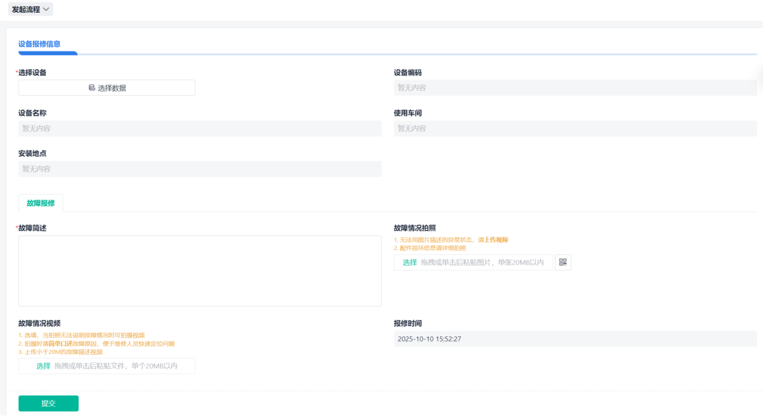This screenshot has height=417, width=763.
Task: Click the 设备名称 field
Action: 200,128
